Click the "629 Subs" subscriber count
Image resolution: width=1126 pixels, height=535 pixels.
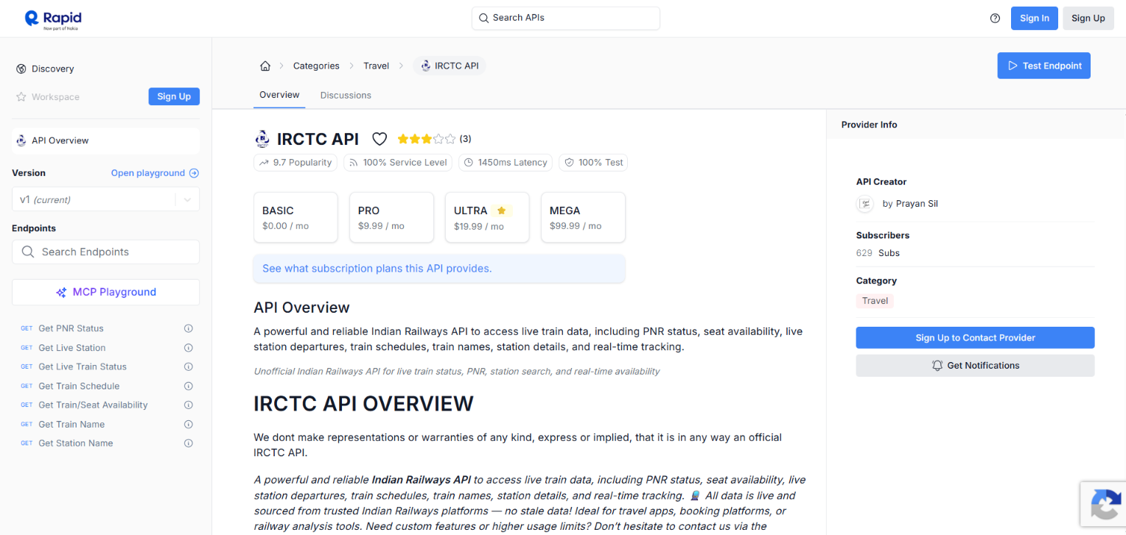878,253
